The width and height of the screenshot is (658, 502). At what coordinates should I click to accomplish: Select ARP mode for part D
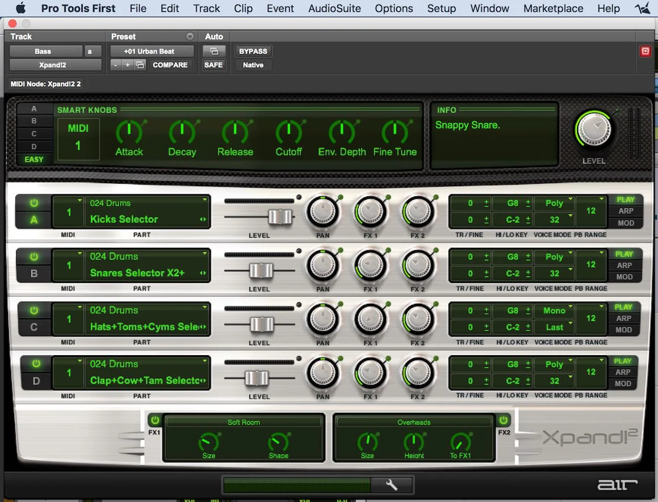pyautogui.click(x=623, y=372)
